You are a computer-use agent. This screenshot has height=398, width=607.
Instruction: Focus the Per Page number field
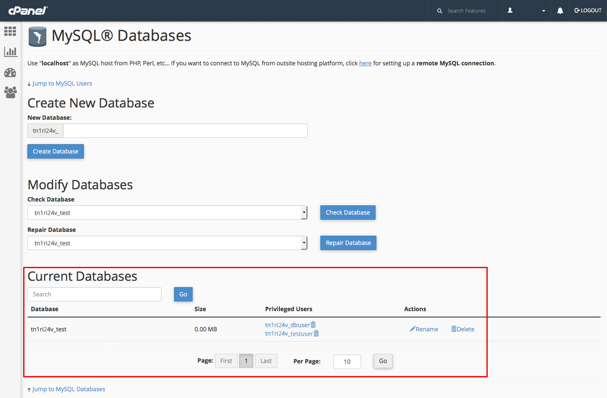coord(347,362)
